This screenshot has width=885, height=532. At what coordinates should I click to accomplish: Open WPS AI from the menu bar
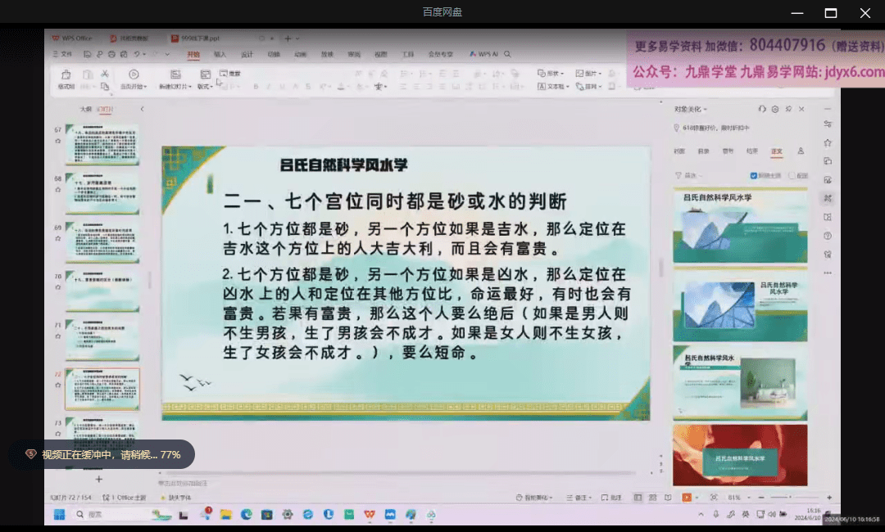(x=490, y=55)
